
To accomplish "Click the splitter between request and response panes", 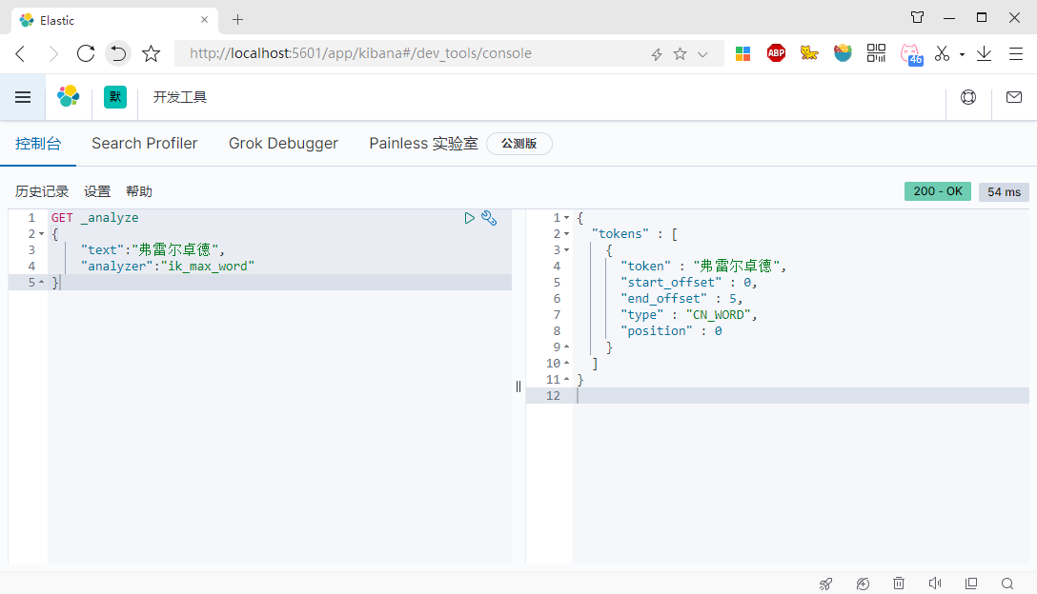I will [x=518, y=386].
